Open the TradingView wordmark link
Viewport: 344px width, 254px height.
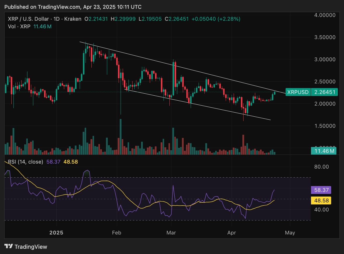point(31,247)
